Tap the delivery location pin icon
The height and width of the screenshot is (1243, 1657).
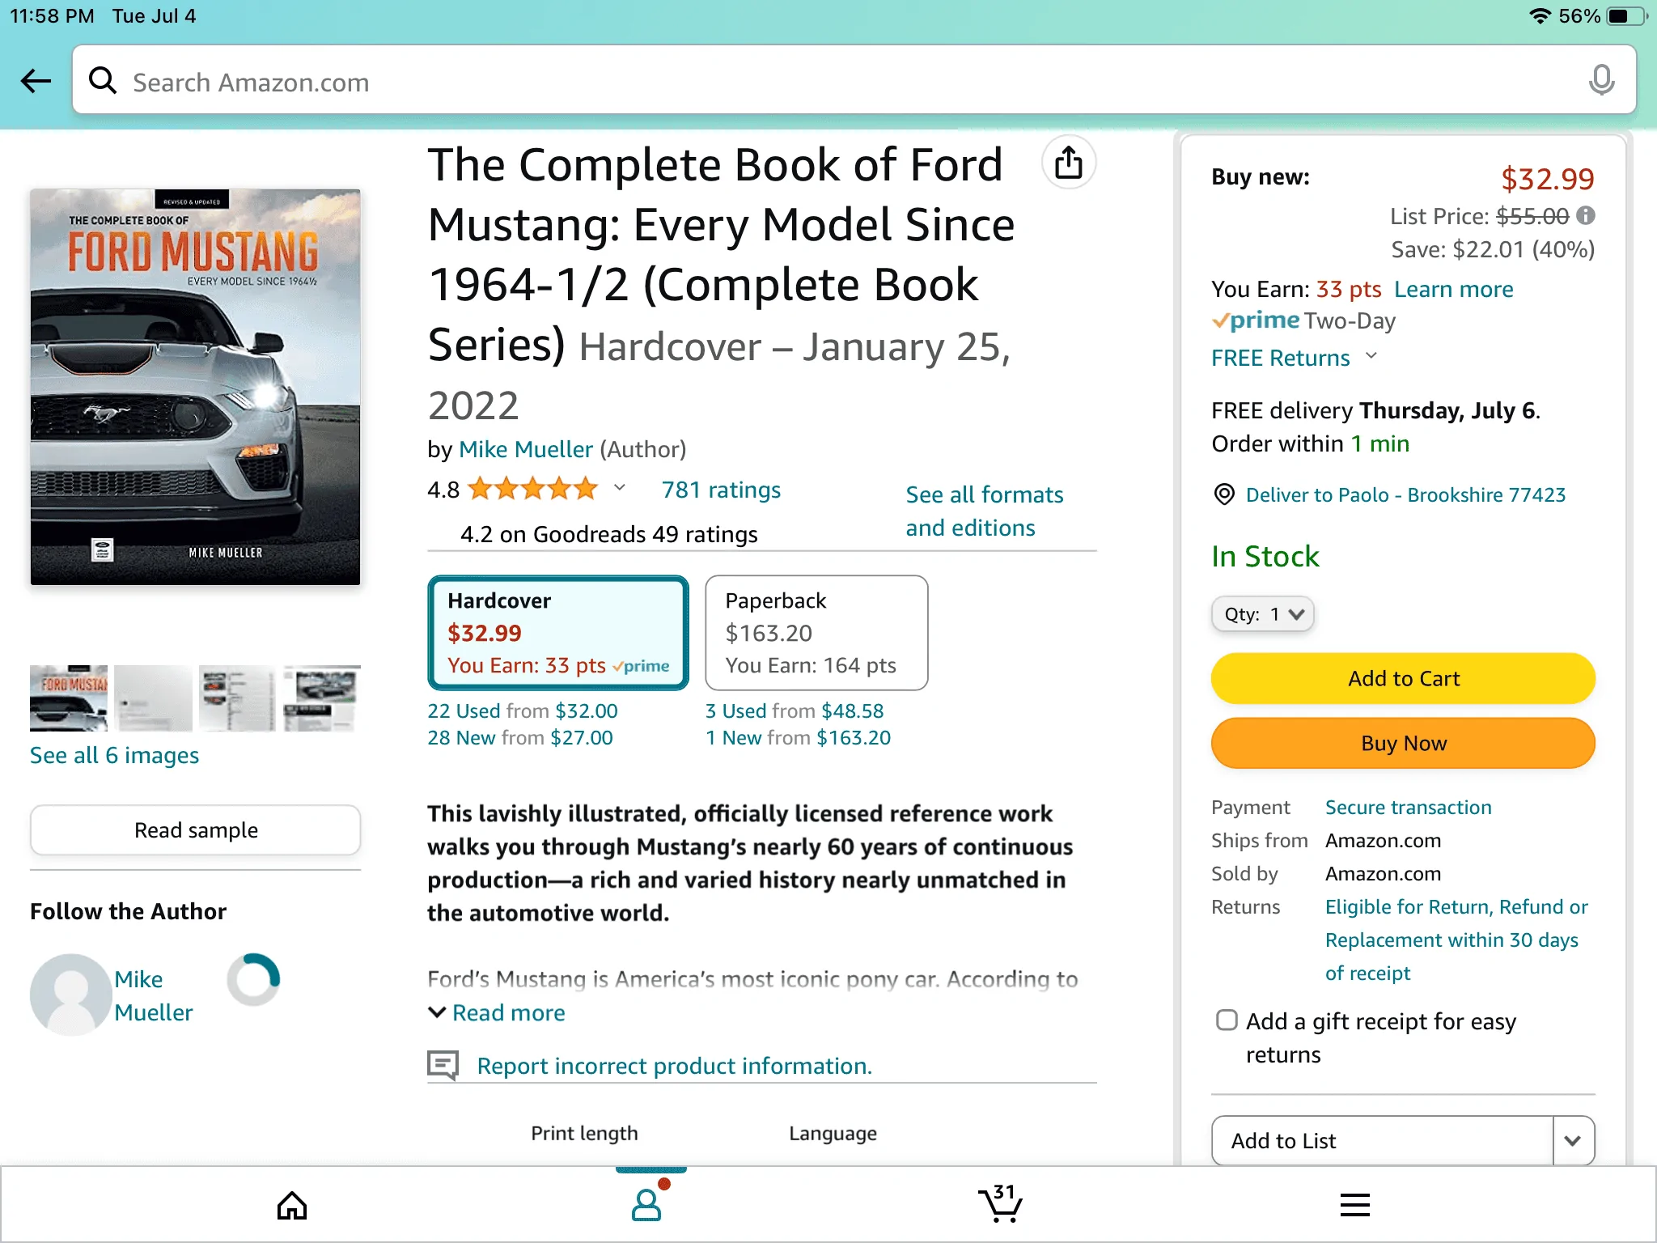(x=1224, y=494)
